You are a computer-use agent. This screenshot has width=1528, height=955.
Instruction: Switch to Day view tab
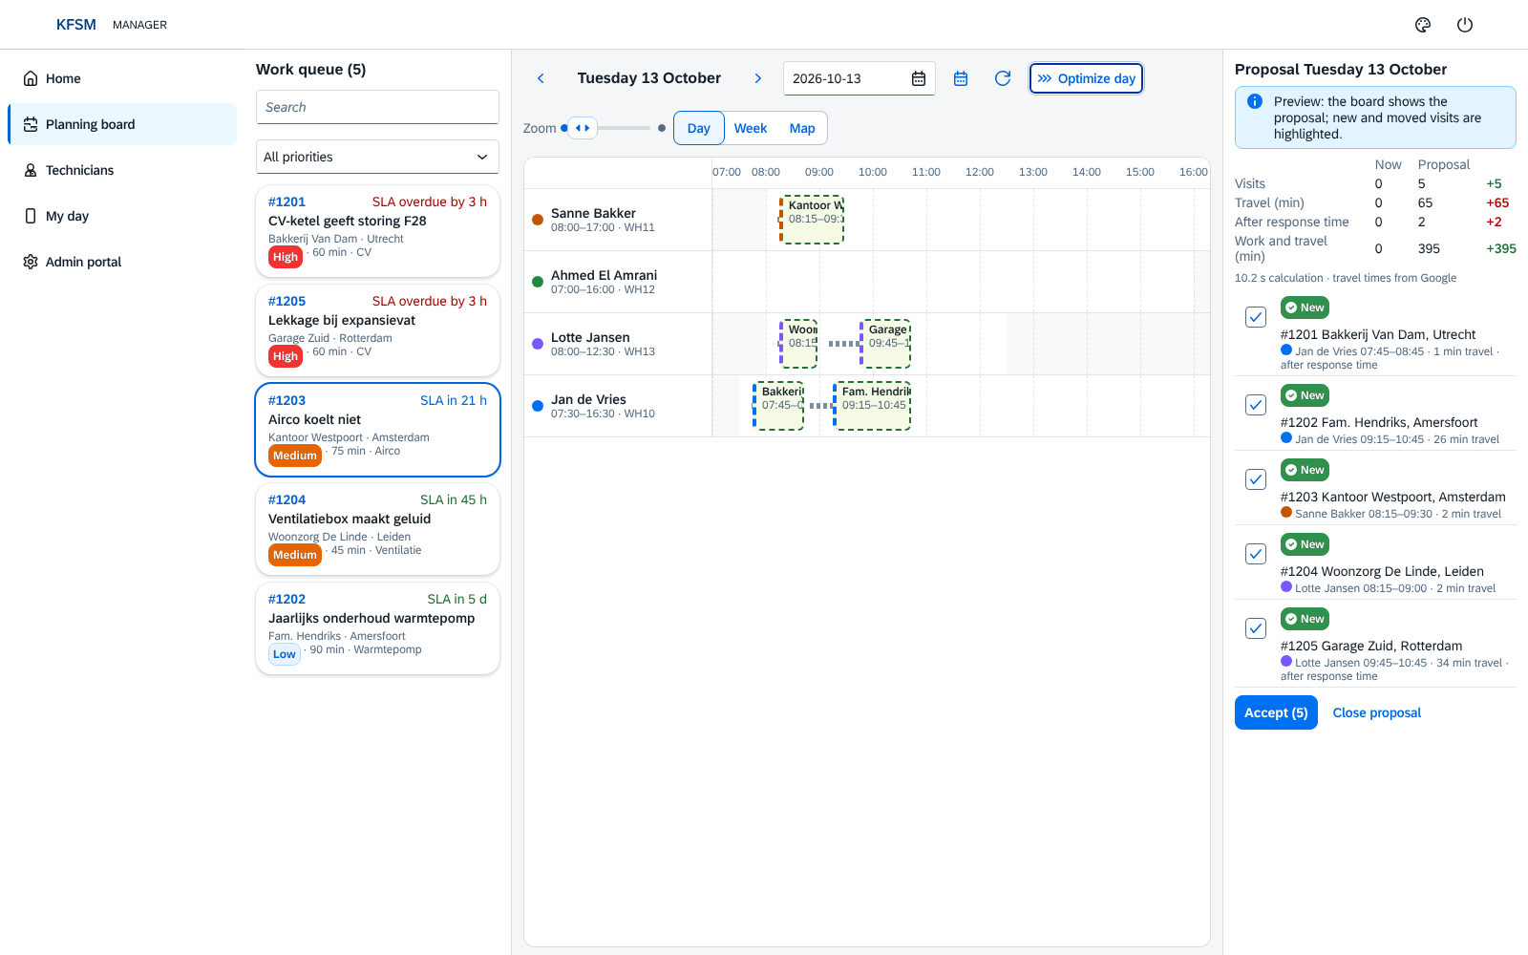click(699, 128)
